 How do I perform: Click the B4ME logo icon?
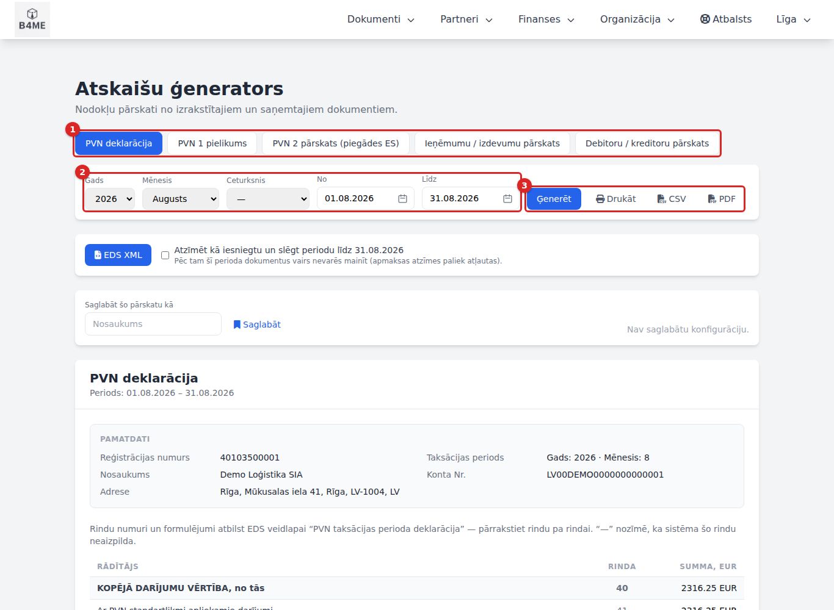[32, 20]
